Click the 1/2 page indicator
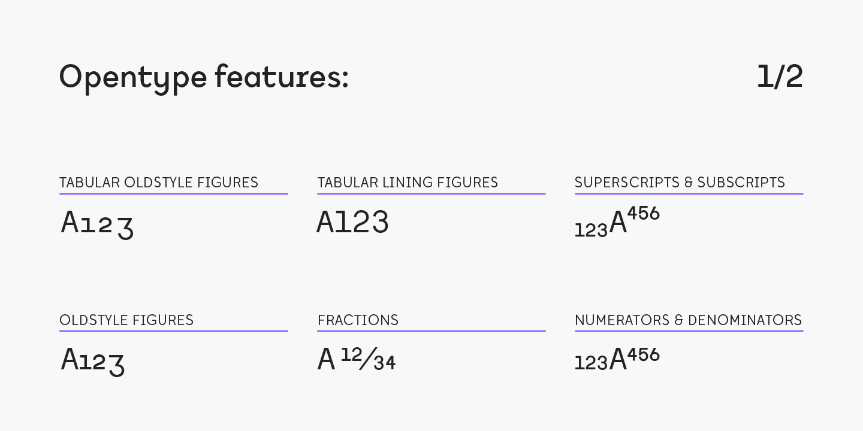The image size is (863, 431). (780, 77)
